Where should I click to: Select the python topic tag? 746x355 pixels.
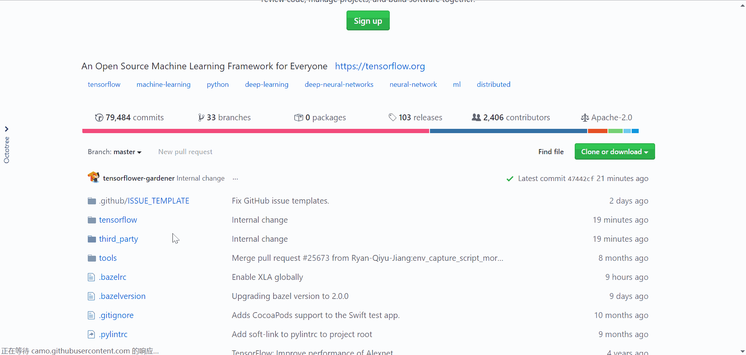pos(218,84)
